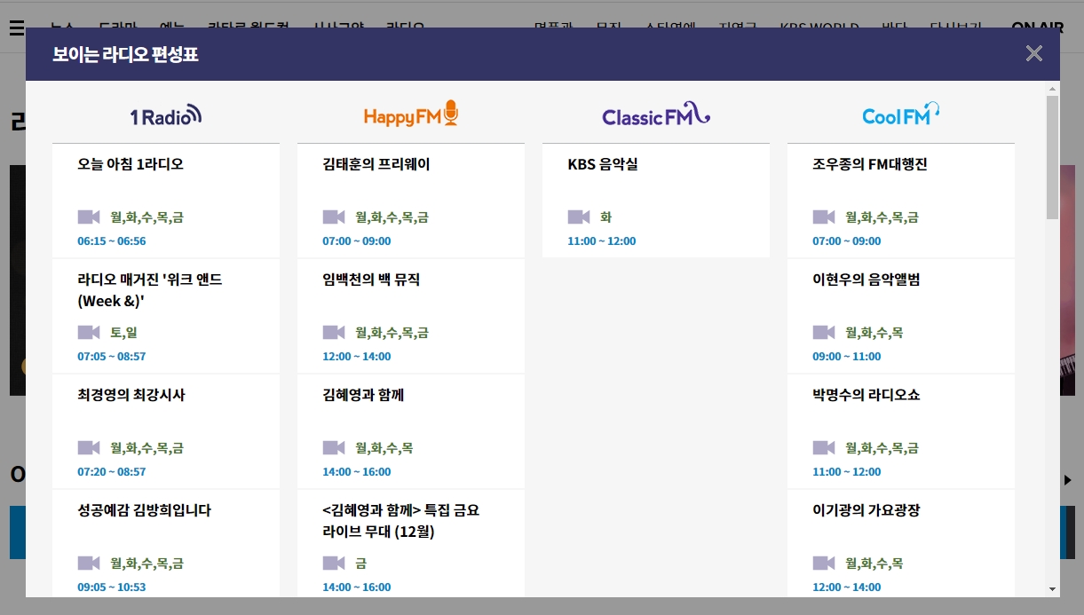
Task: Click KBS WORLD in the background header
Action: [x=819, y=28]
